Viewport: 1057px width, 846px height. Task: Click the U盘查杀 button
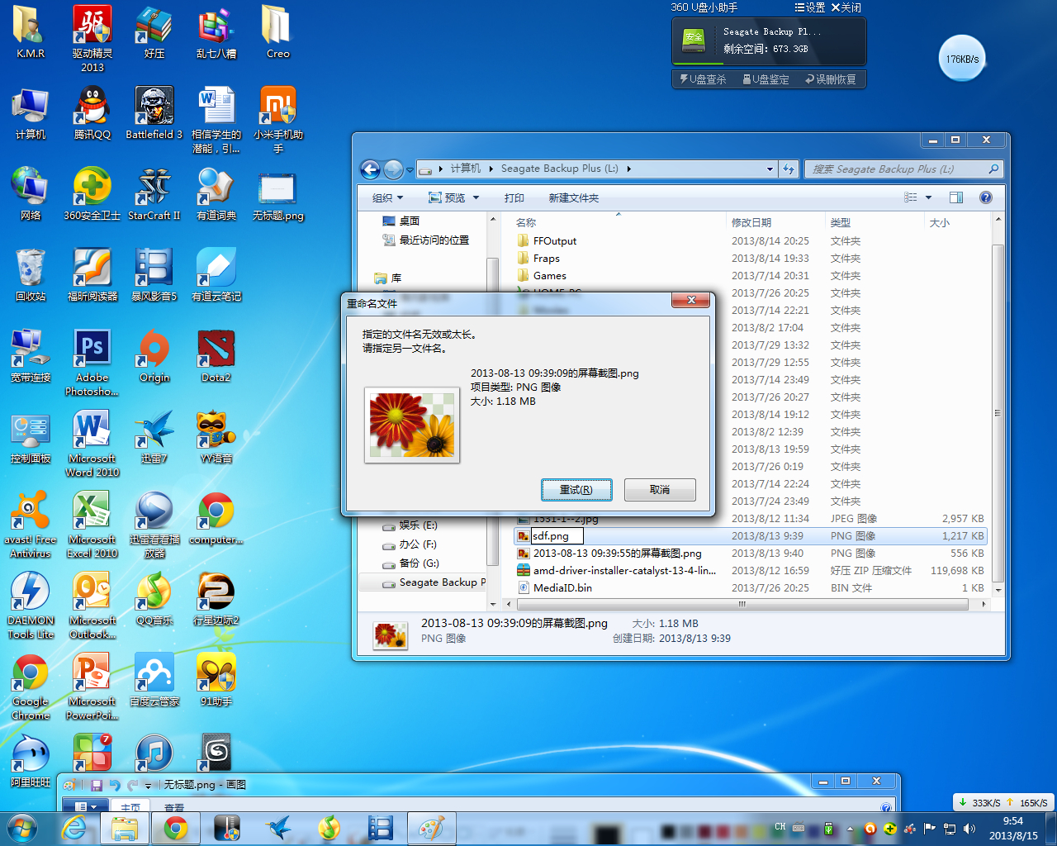[x=703, y=79]
